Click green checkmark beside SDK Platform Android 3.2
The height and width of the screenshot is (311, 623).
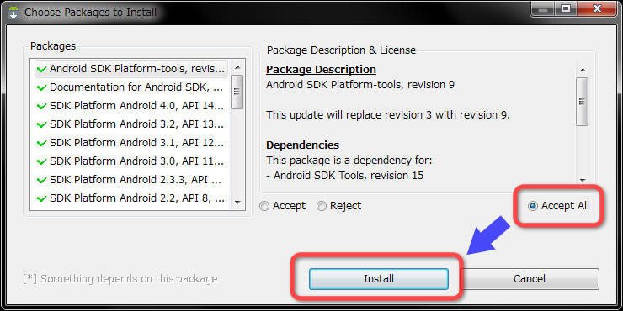point(41,125)
